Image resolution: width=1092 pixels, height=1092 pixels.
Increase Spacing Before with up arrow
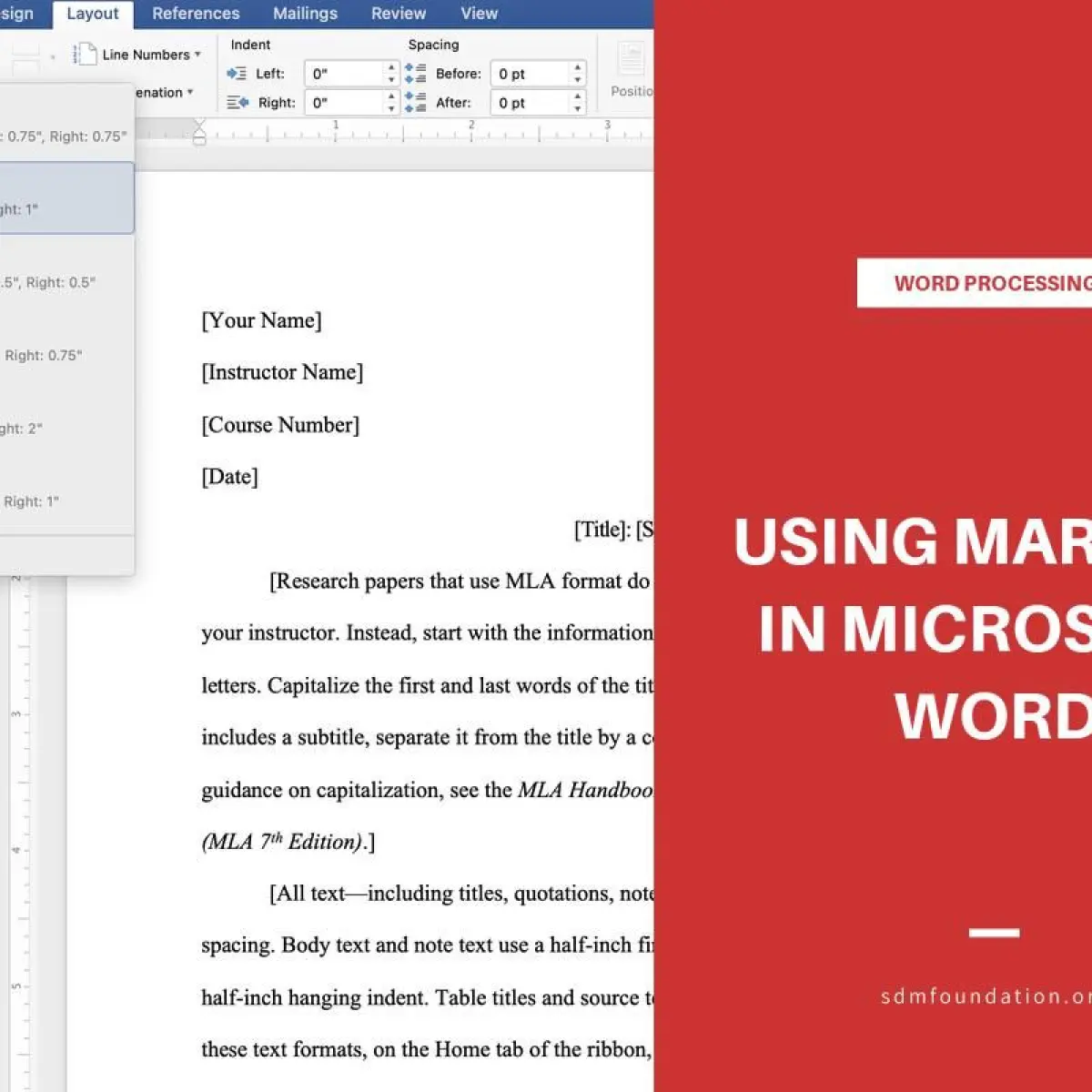578,68
